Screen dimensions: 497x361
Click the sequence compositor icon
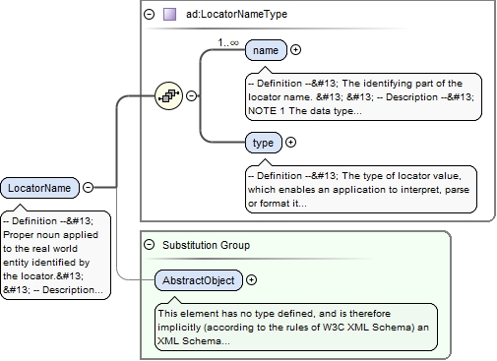pos(168,95)
